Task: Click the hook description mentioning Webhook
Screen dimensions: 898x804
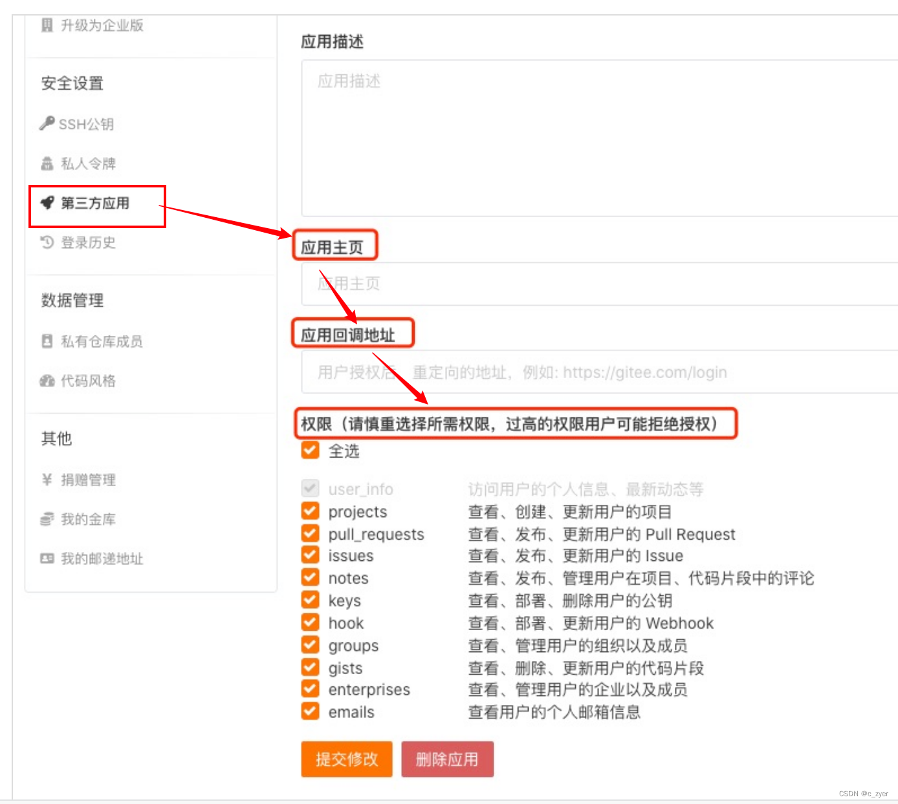Action: [x=591, y=623]
